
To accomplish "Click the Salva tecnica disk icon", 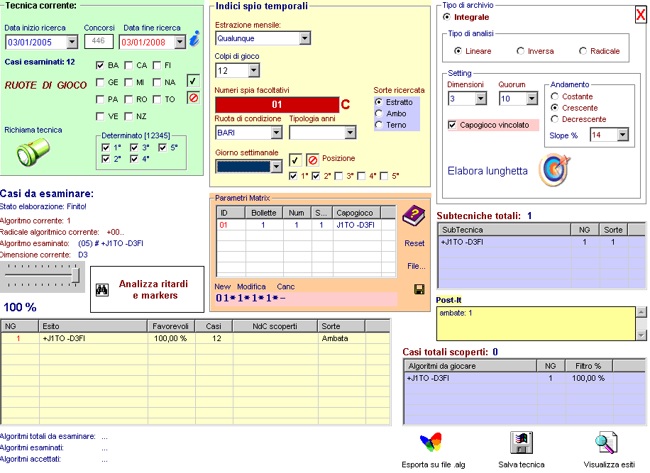I will [522, 443].
